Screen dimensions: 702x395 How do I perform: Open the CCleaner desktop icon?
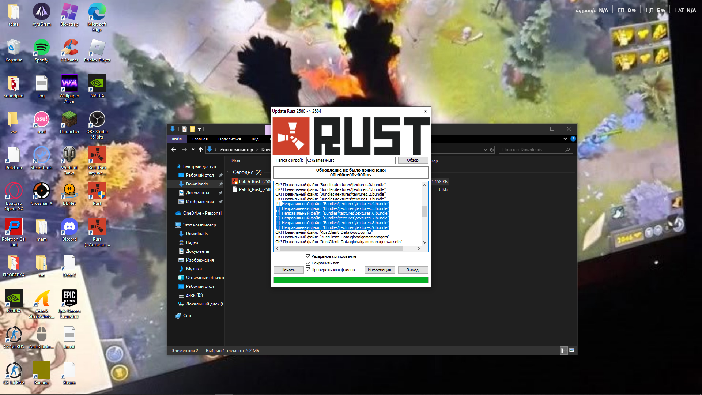click(x=69, y=48)
